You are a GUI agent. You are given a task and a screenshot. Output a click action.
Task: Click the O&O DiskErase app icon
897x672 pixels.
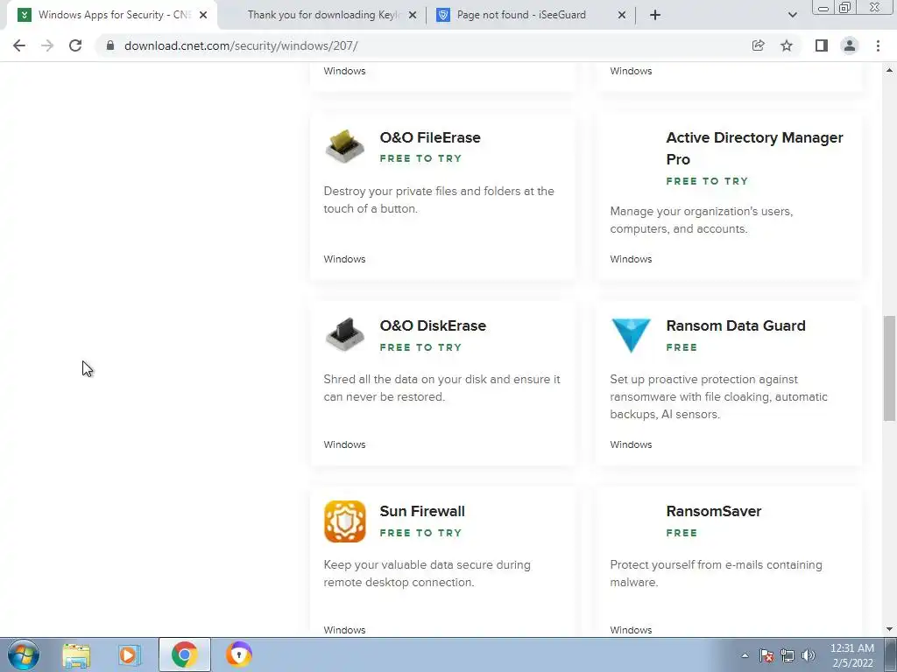click(x=344, y=334)
